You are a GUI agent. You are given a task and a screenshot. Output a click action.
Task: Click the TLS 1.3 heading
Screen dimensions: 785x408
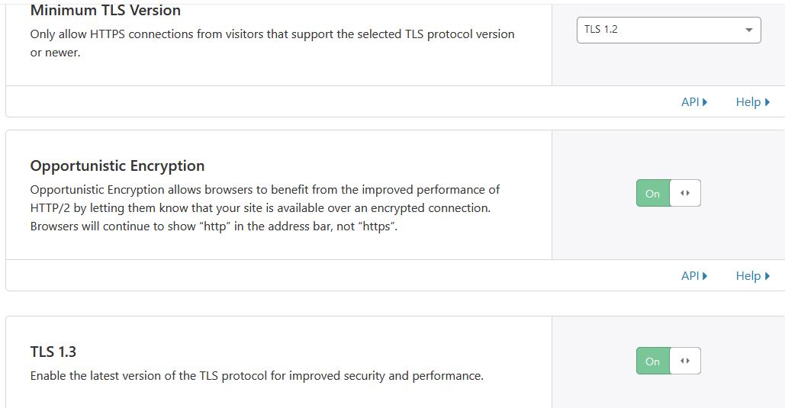tap(53, 352)
